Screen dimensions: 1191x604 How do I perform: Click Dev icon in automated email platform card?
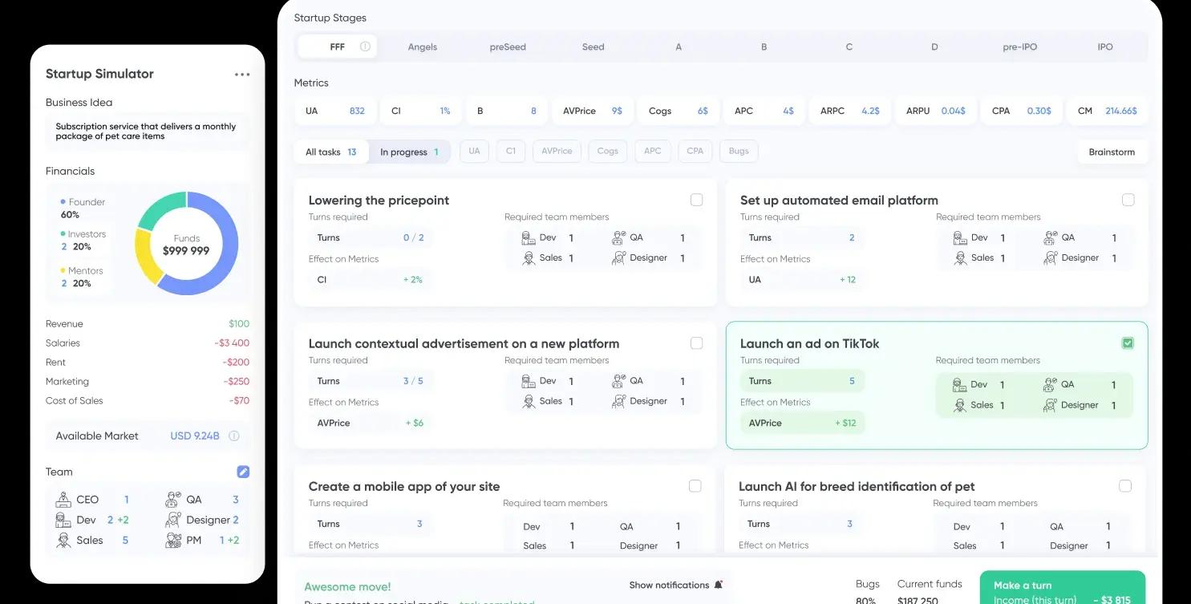[x=960, y=237]
